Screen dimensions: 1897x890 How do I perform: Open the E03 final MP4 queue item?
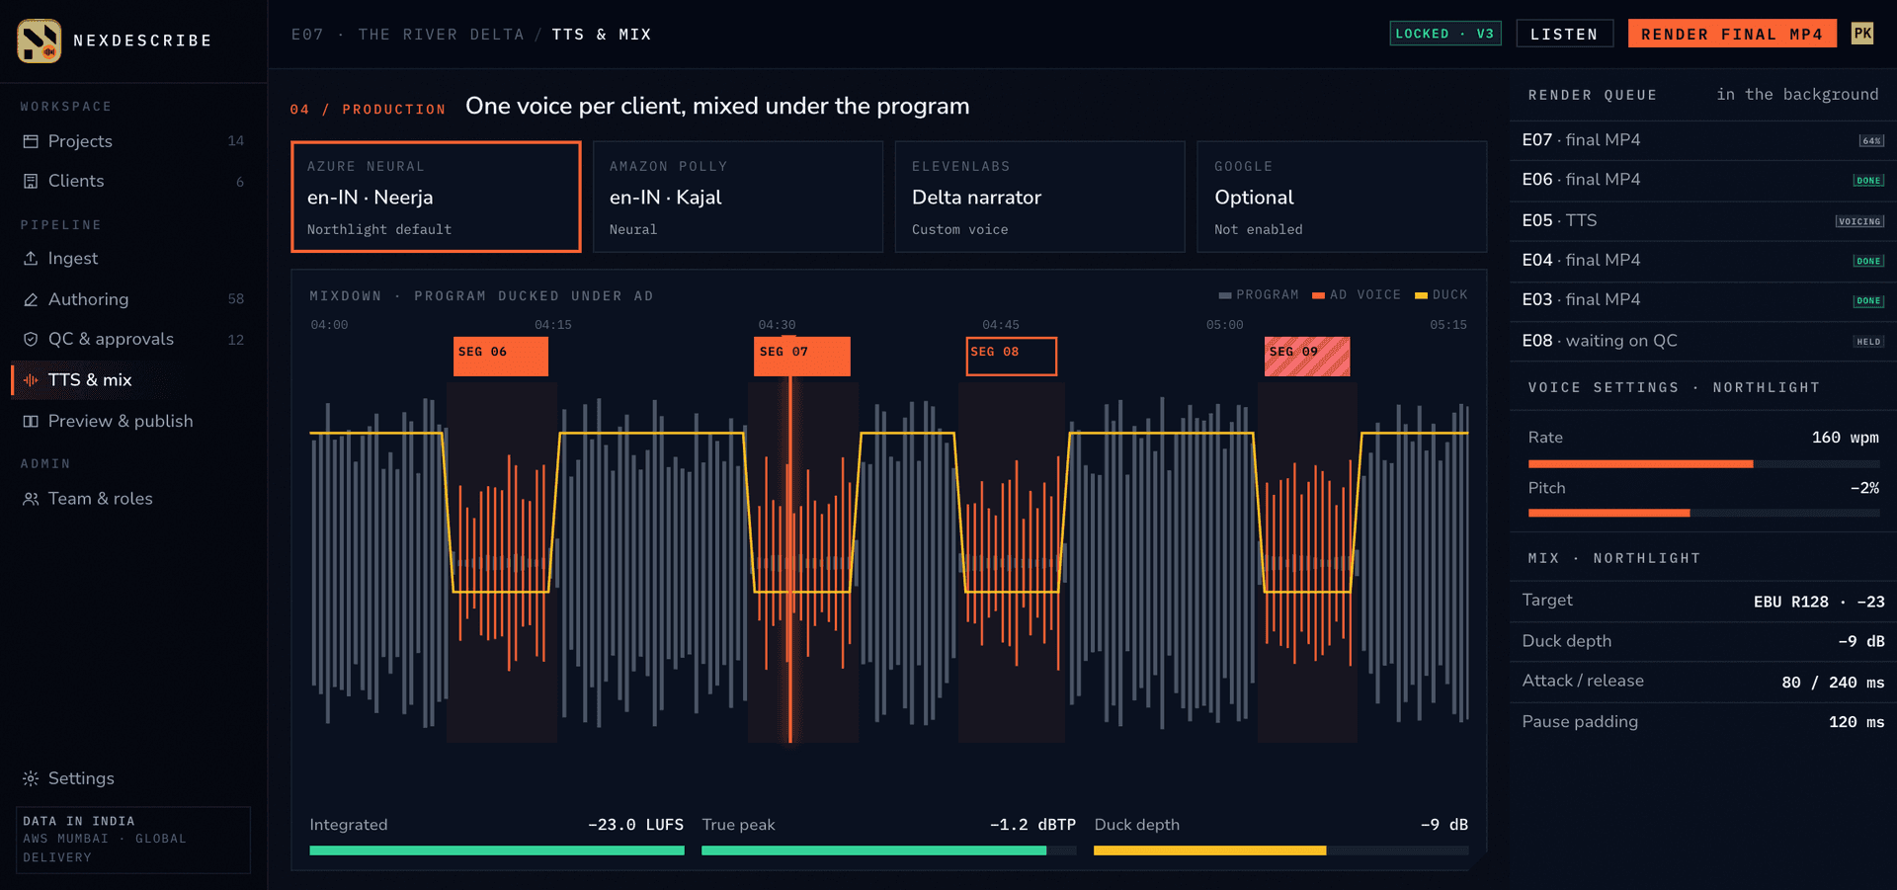click(x=1703, y=299)
